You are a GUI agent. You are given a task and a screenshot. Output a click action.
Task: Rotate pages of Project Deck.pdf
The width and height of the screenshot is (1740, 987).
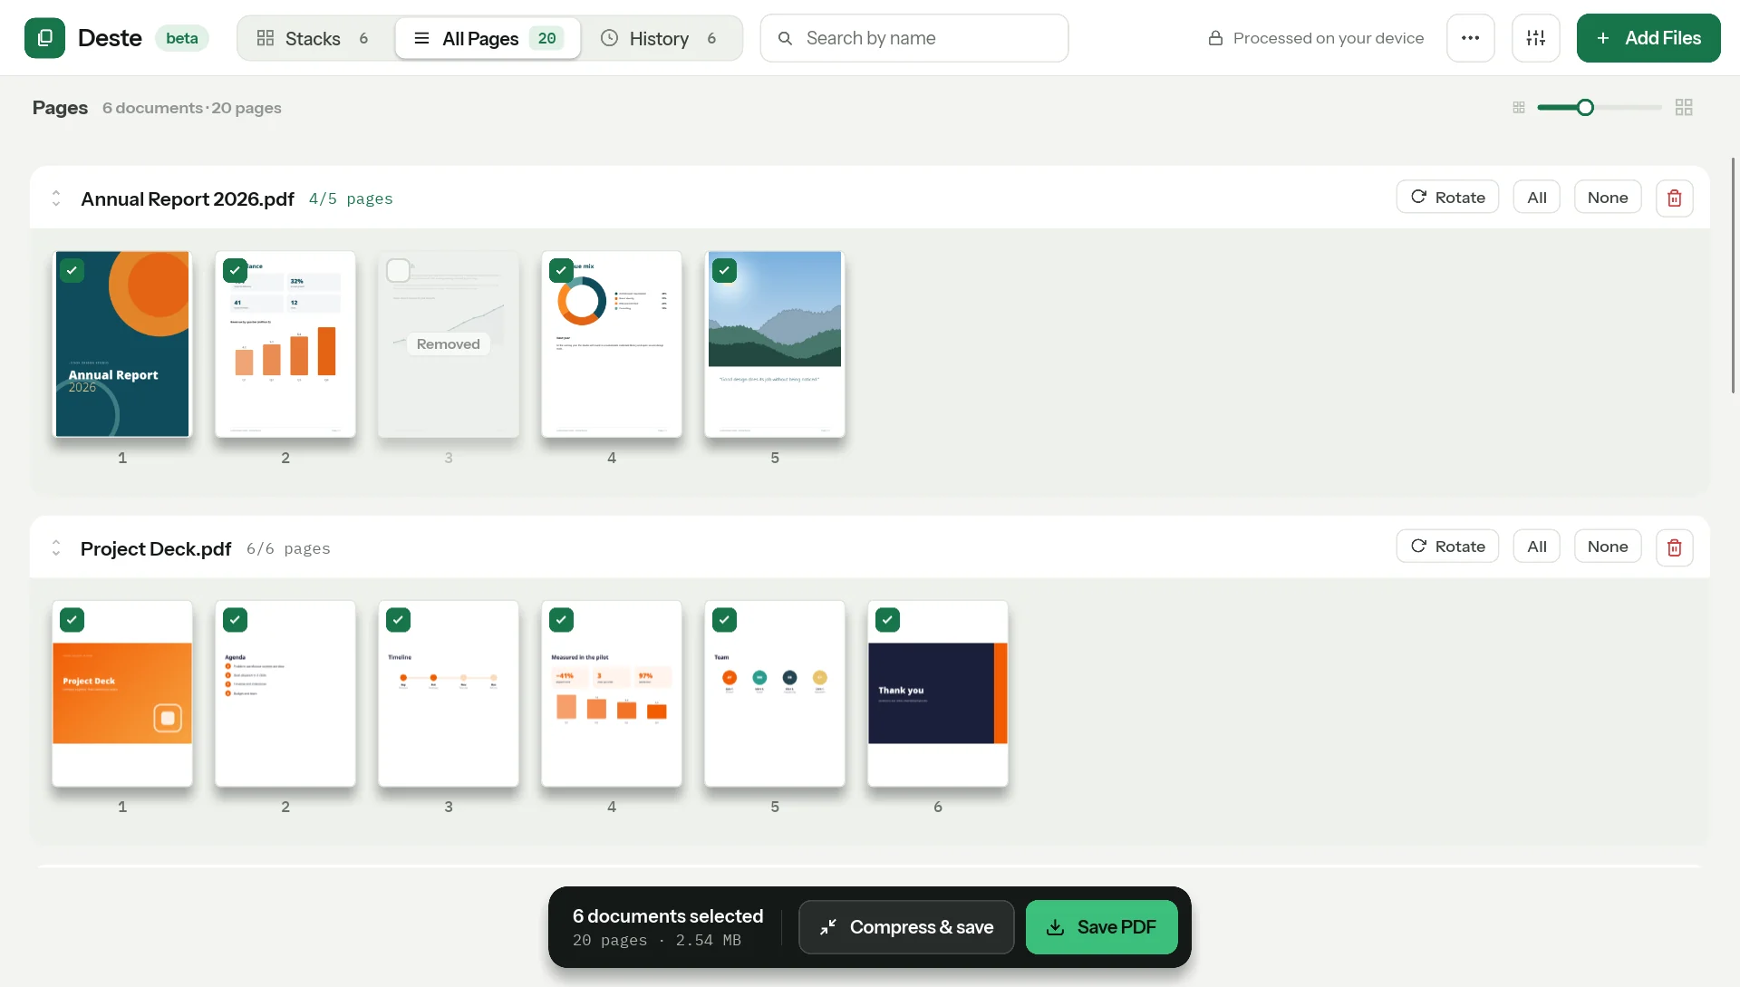tap(1447, 547)
